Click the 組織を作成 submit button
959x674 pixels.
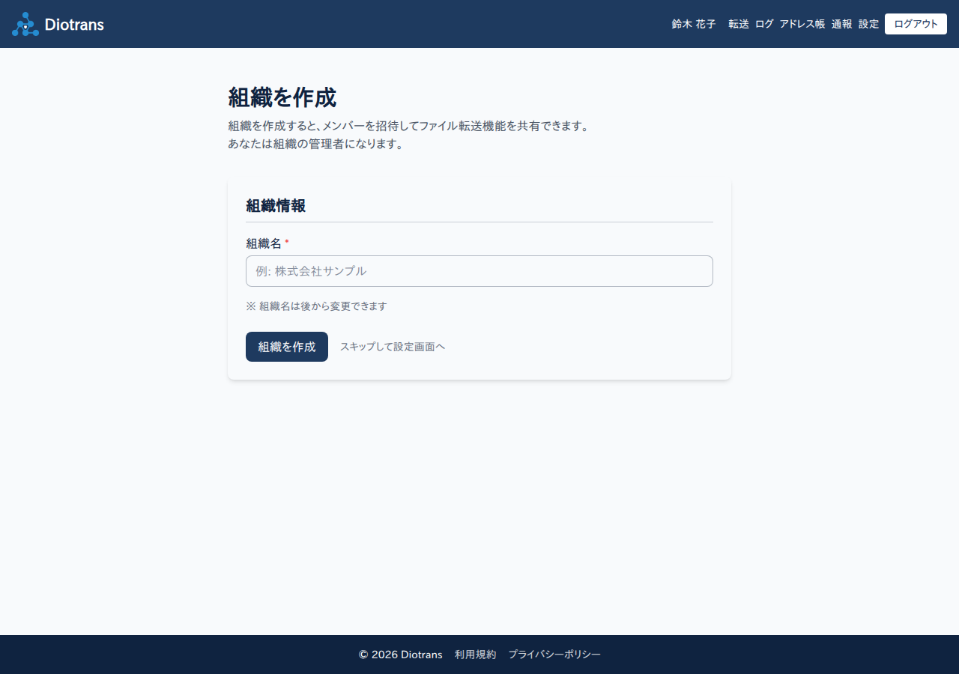click(287, 347)
